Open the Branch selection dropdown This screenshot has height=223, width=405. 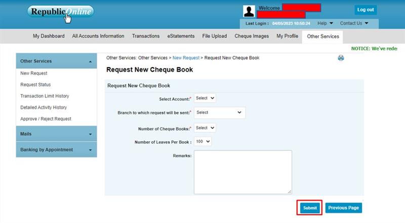pyautogui.click(x=219, y=113)
